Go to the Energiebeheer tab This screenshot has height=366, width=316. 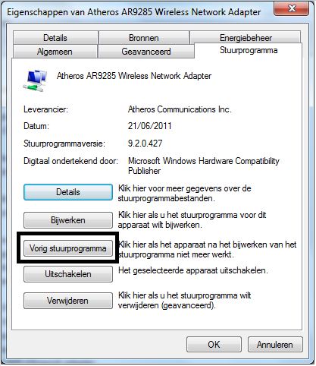tap(246, 38)
